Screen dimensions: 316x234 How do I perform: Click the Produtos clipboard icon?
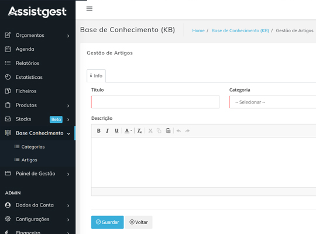click(8, 105)
